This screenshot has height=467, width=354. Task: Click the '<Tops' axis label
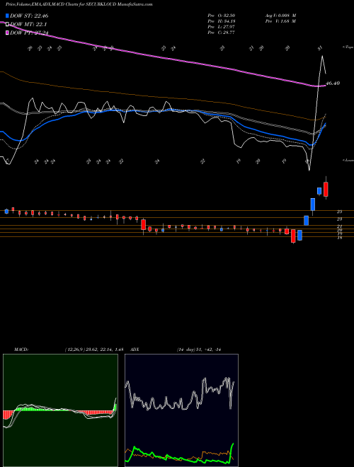(348, 47)
